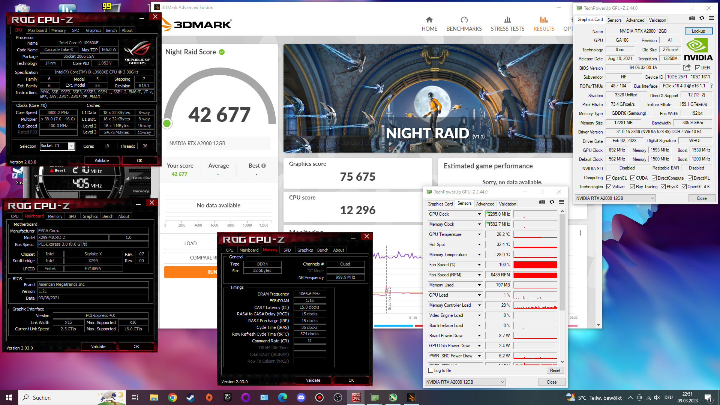Screen dimensions: 720x405
Task: Refresh sensors in GPU-Z Sensors window
Action: [x=552, y=202]
